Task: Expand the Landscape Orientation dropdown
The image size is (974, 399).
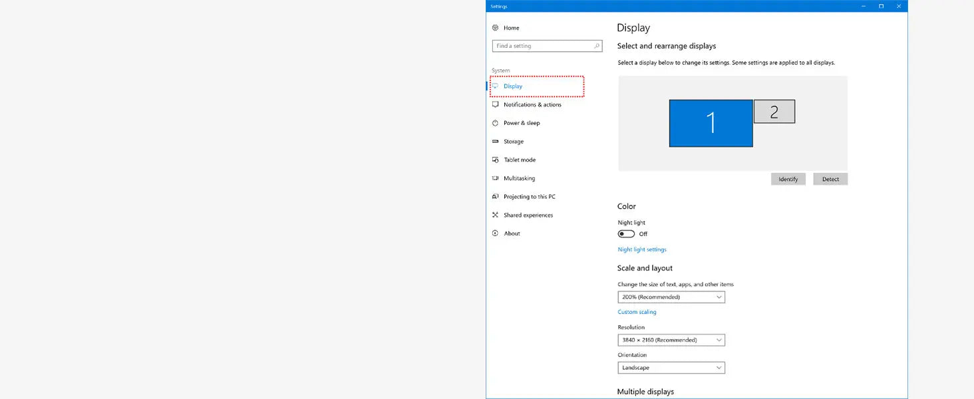Action: click(x=671, y=368)
